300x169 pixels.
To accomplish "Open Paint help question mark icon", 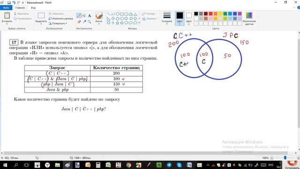I will (298, 8).
